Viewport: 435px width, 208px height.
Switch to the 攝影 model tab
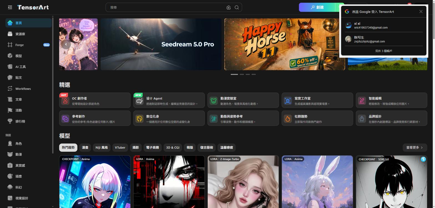pyautogui.click(x=136, y=148)
